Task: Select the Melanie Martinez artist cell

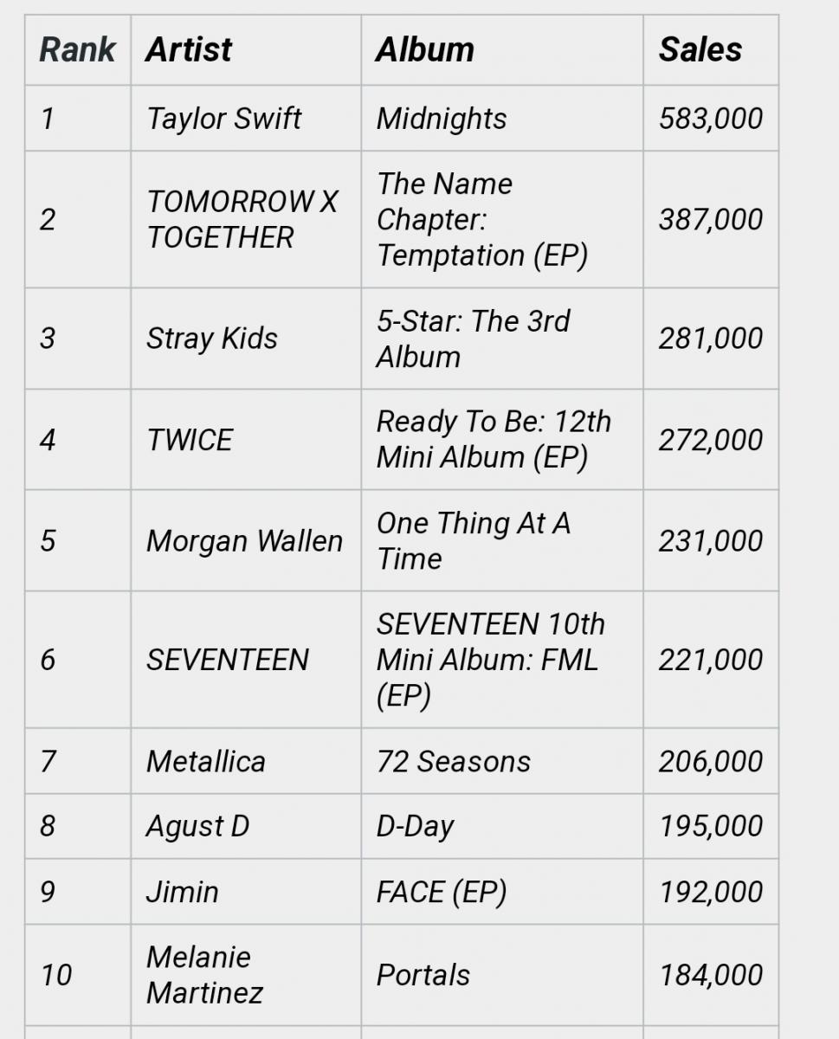Action: point(246,975)
